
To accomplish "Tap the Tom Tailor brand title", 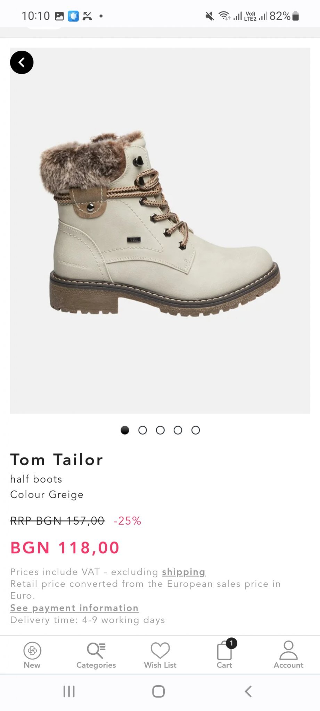I will click(x=57, y=460).
